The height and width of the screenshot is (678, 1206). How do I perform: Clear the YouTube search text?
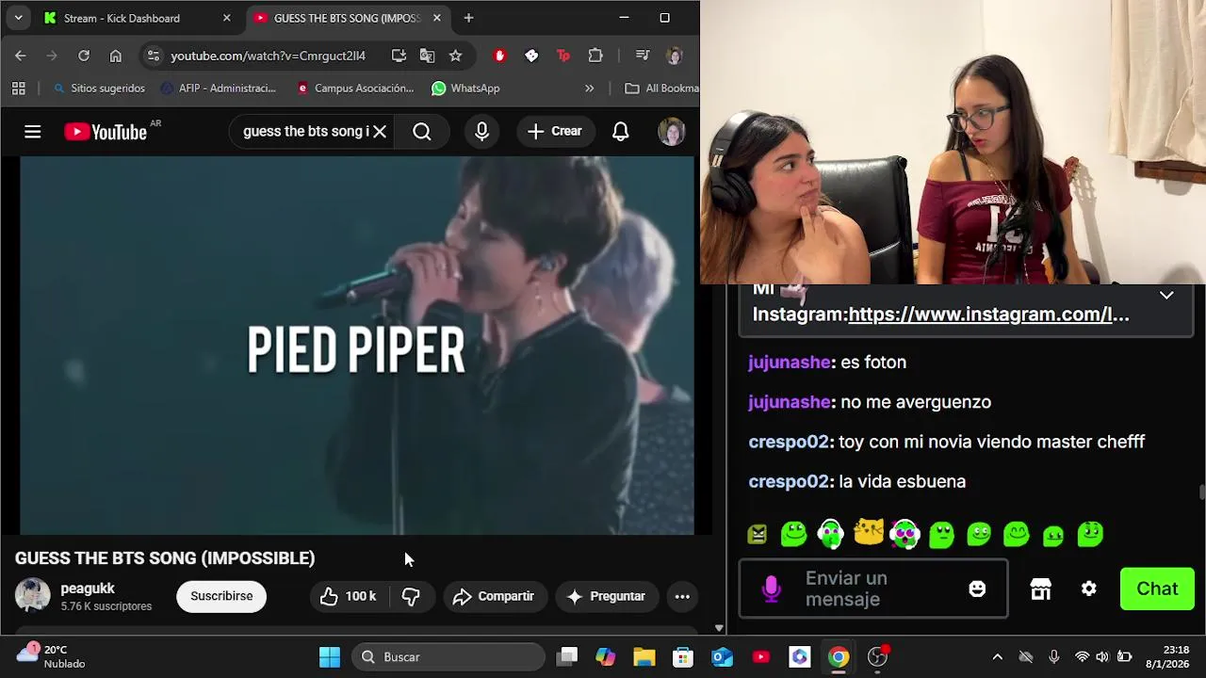point(380,132)
